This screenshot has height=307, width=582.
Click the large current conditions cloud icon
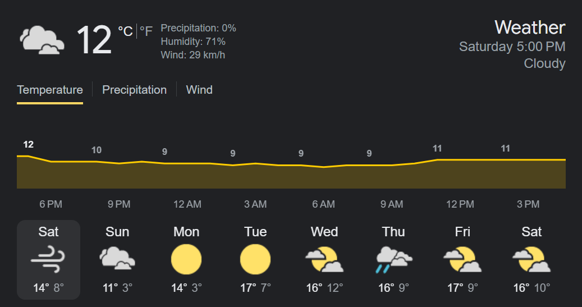(x=41, y=40)
